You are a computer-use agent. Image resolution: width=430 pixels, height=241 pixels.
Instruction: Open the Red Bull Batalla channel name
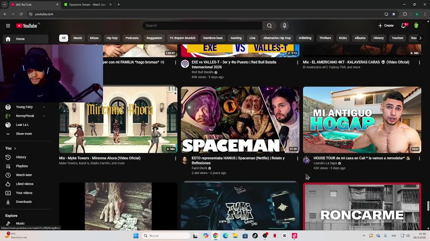[203, 72]
